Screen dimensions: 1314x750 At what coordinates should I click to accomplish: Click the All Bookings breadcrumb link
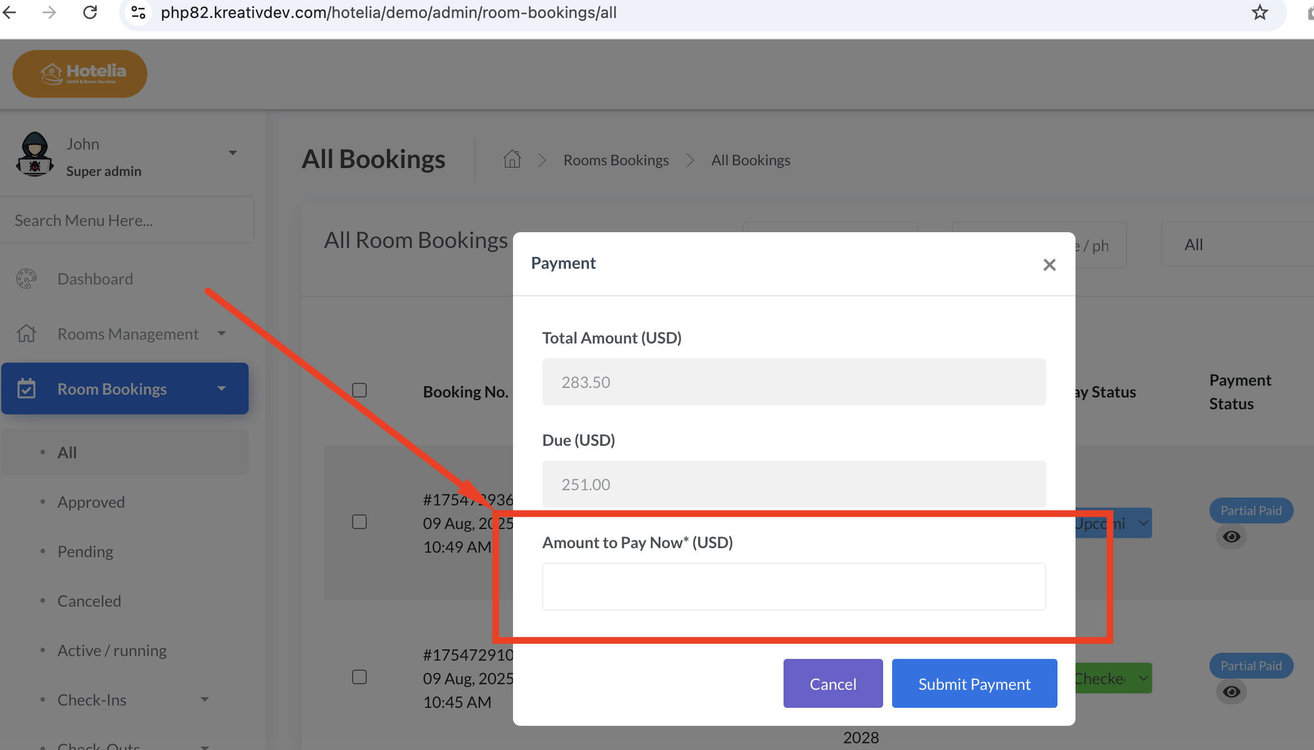pyautogui.click(x=750, y=160)
